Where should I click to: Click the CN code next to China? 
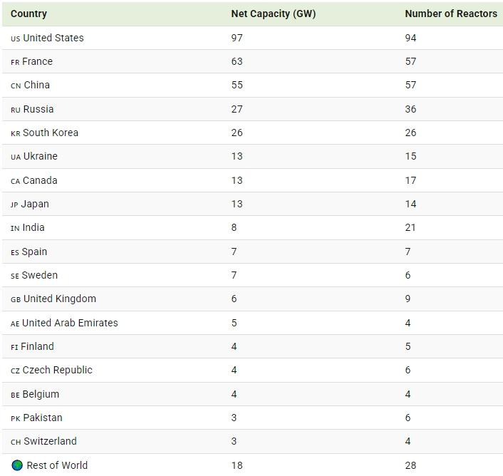tap(16, 86)
